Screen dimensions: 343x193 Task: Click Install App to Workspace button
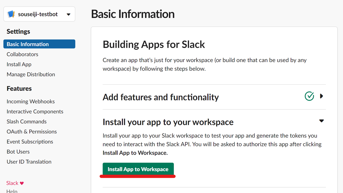pos(138,169)
